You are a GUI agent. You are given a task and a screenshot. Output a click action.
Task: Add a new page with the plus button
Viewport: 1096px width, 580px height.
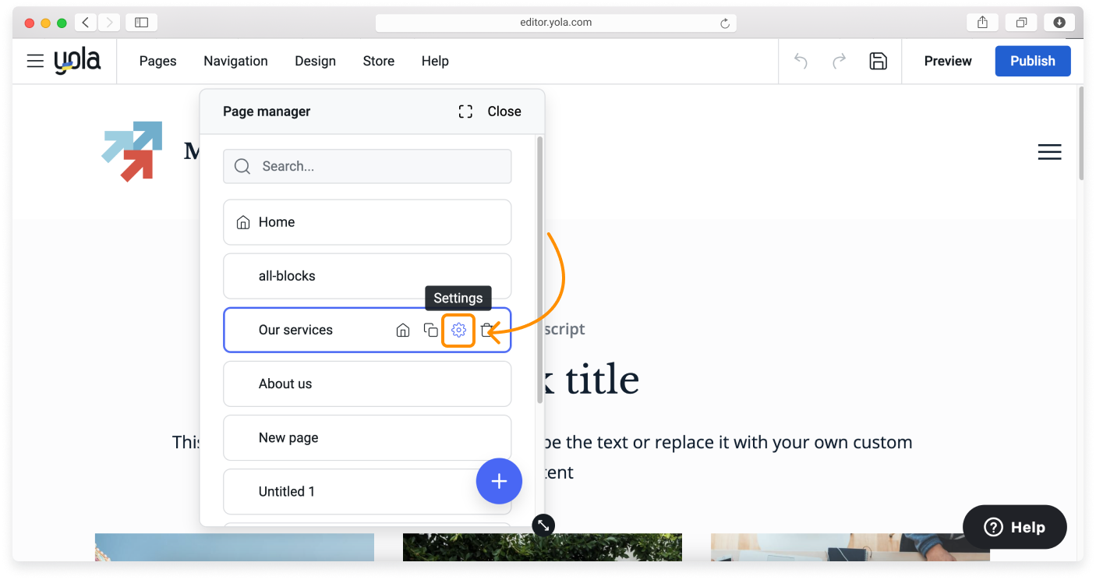pyautogui.click(x=499, y=481)
